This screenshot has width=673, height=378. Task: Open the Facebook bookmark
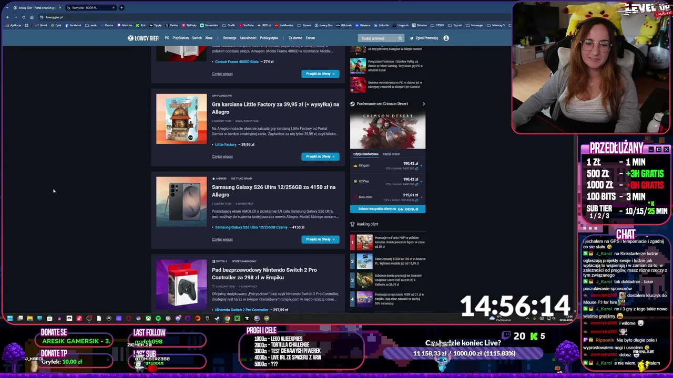73,25
